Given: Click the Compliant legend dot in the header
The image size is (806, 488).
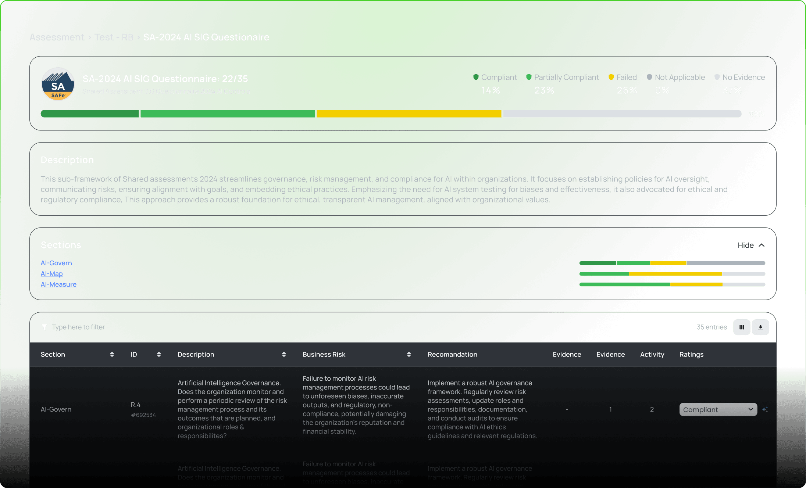Looking at the screenshot, I should 476,77.
